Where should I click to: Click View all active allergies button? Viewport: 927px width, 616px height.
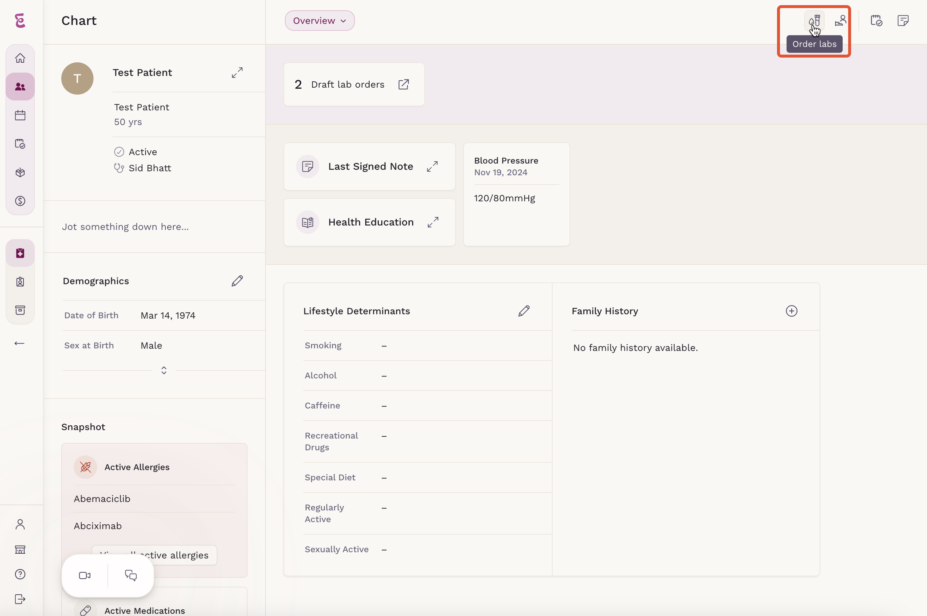click(154, 555)
